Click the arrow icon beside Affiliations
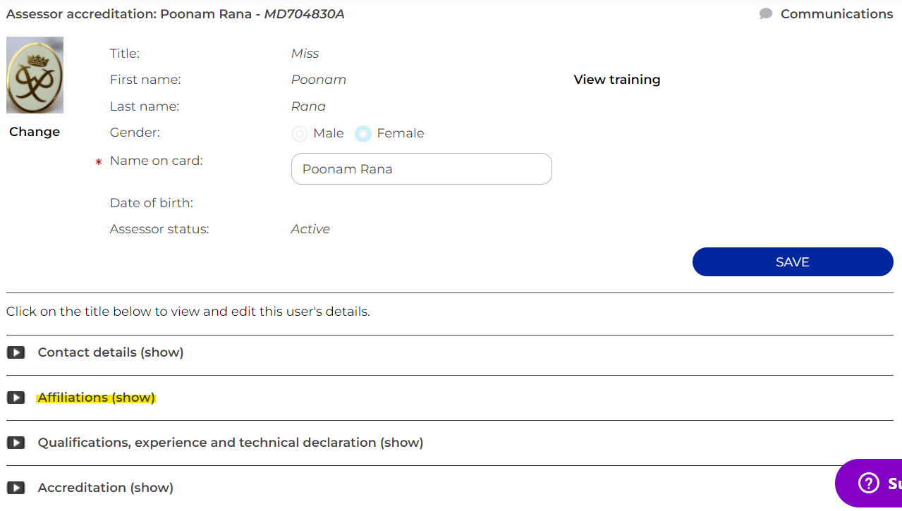Viewport: 902px width, 511px height. 16,398
